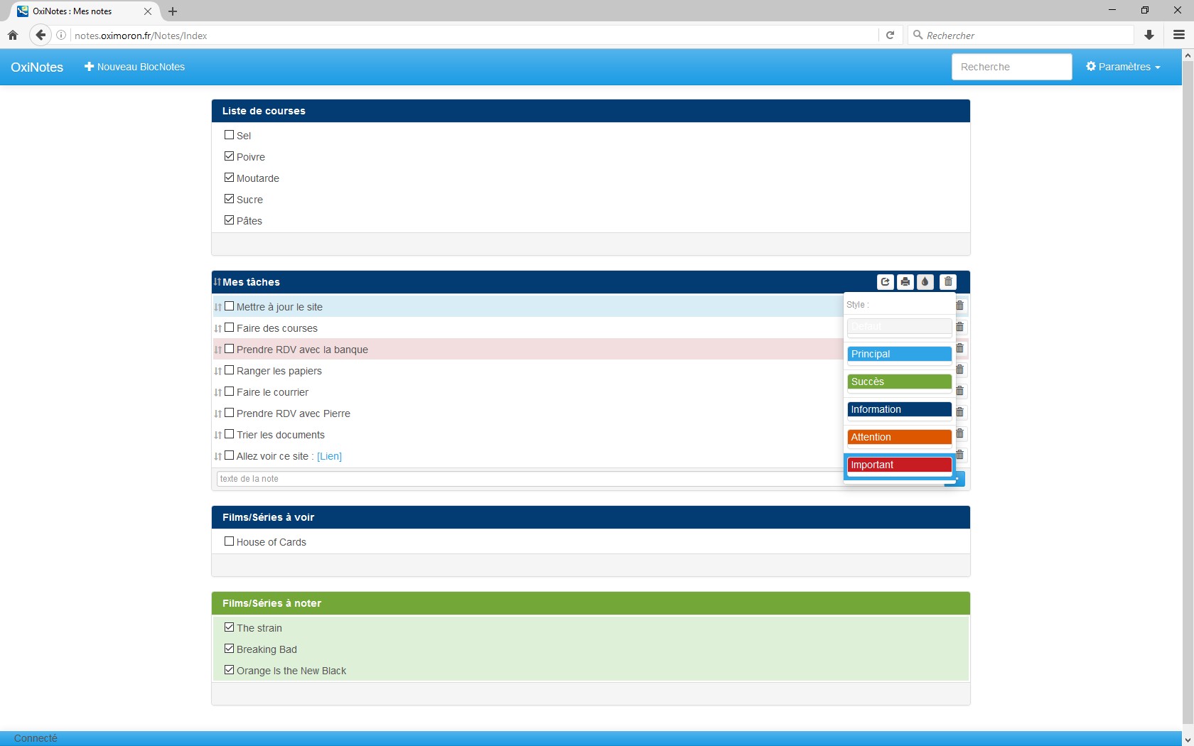
Task: Create a Nouveau BlocNotes
Action: click(134, 67)
